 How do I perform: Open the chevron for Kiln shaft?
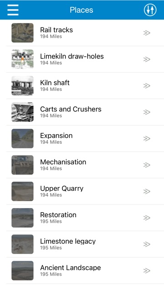[x=147, y=86]
